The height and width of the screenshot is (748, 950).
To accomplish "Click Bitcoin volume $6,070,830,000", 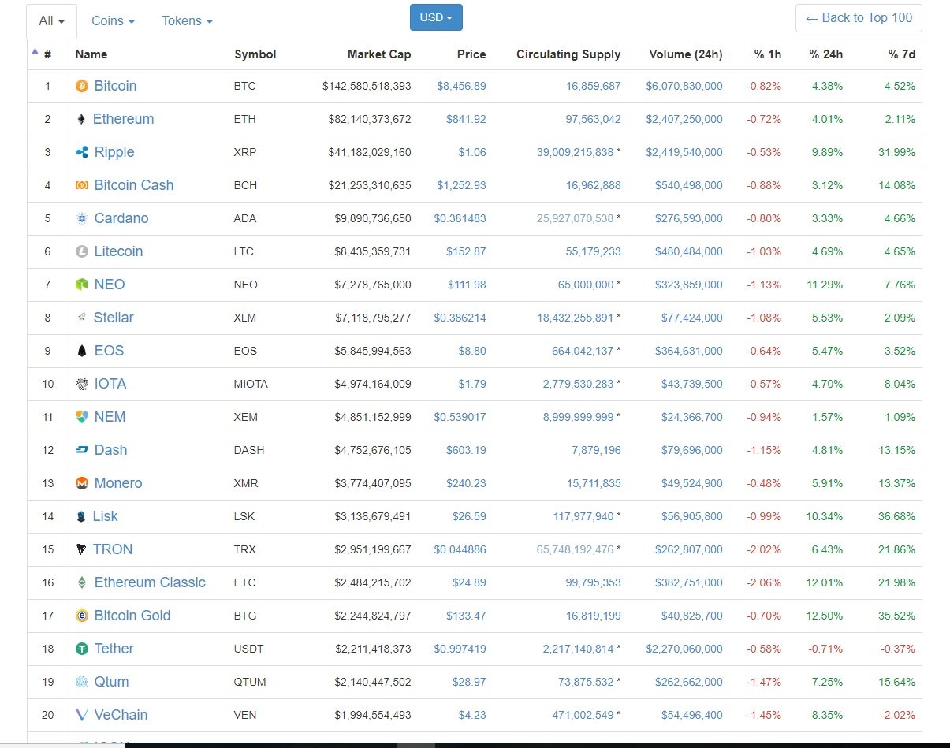I will (x=684, y=86).
